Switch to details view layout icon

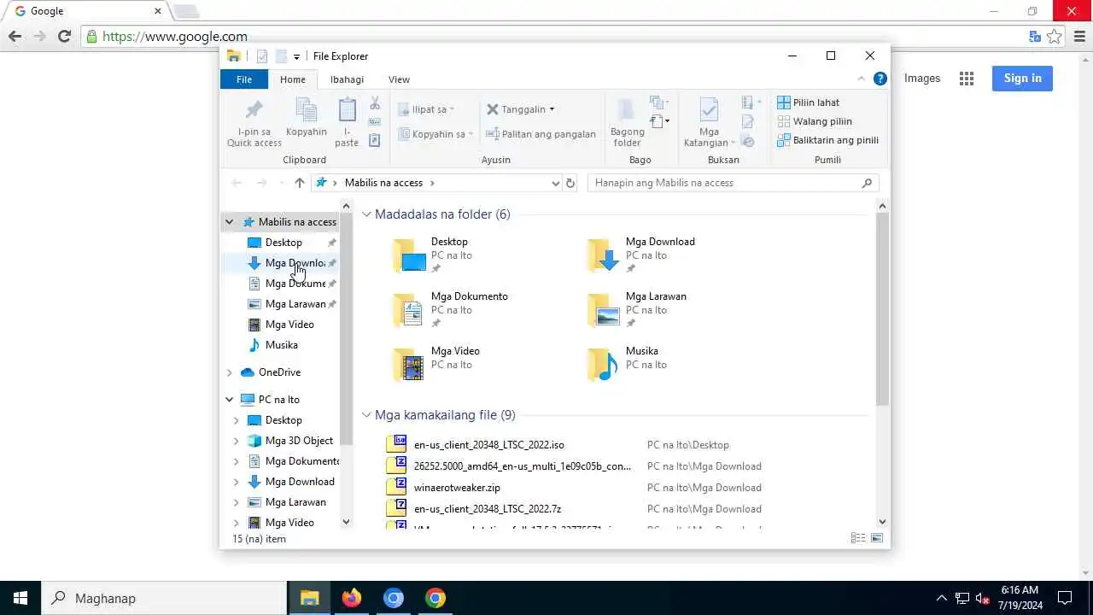(857, 538)
